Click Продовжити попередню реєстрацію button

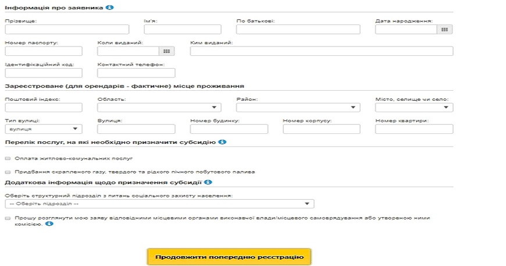click(229, 257)
